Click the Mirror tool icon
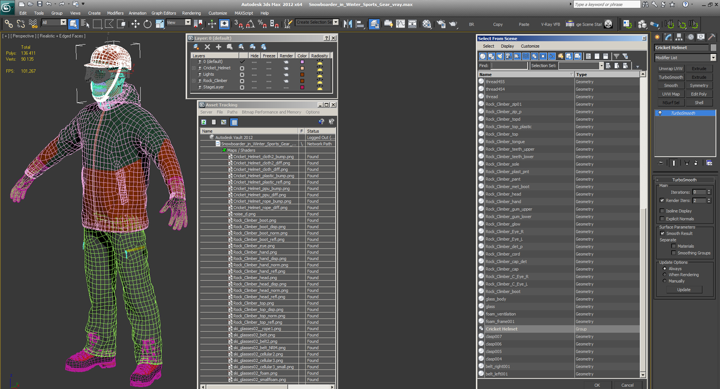Screen dimensions: 720x389 348,24
